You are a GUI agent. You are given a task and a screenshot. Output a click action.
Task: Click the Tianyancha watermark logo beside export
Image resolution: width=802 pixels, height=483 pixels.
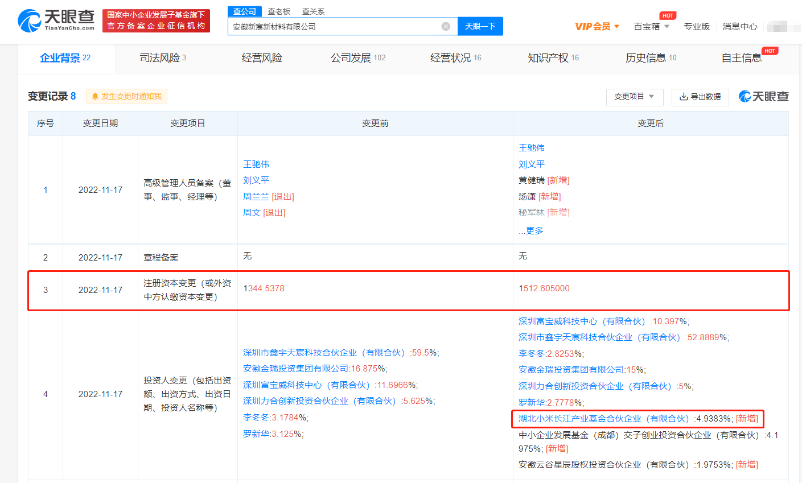pos(763,97)
